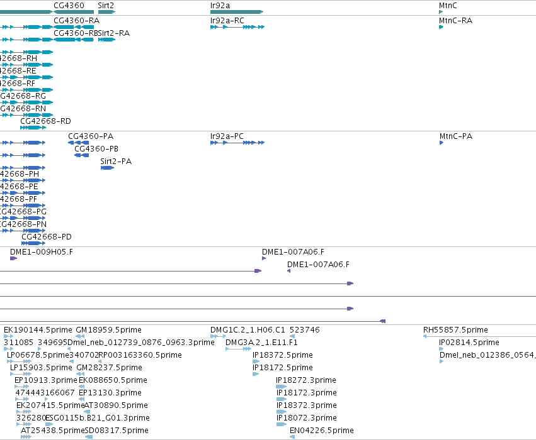The image size is (536, 440).
Task: Click the AT25438.5prime EST label
Action: (53, 431)
